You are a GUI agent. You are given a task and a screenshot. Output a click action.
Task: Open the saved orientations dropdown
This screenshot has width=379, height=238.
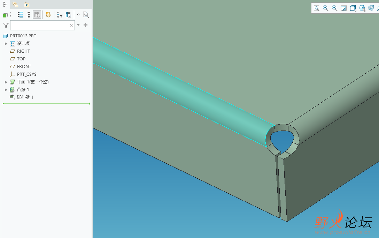click(x=362, y=8)
